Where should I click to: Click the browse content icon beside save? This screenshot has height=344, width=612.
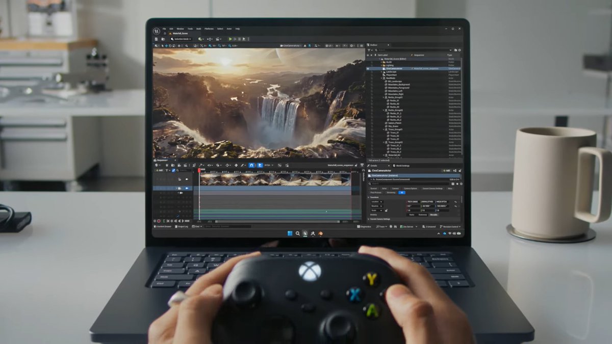click(x=163, y=39)
